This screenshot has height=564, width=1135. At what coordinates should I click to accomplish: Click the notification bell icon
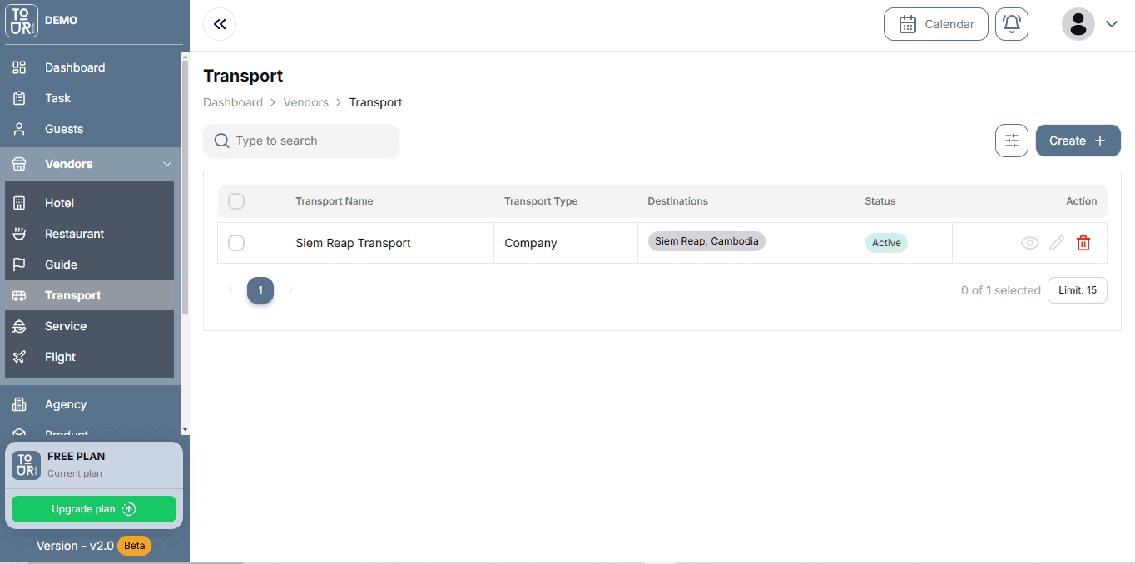1011,24
